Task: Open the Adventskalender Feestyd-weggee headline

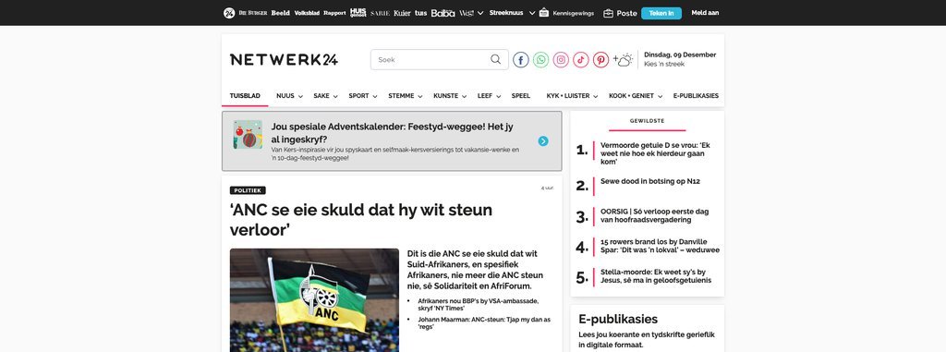Action: pos(392,133)
